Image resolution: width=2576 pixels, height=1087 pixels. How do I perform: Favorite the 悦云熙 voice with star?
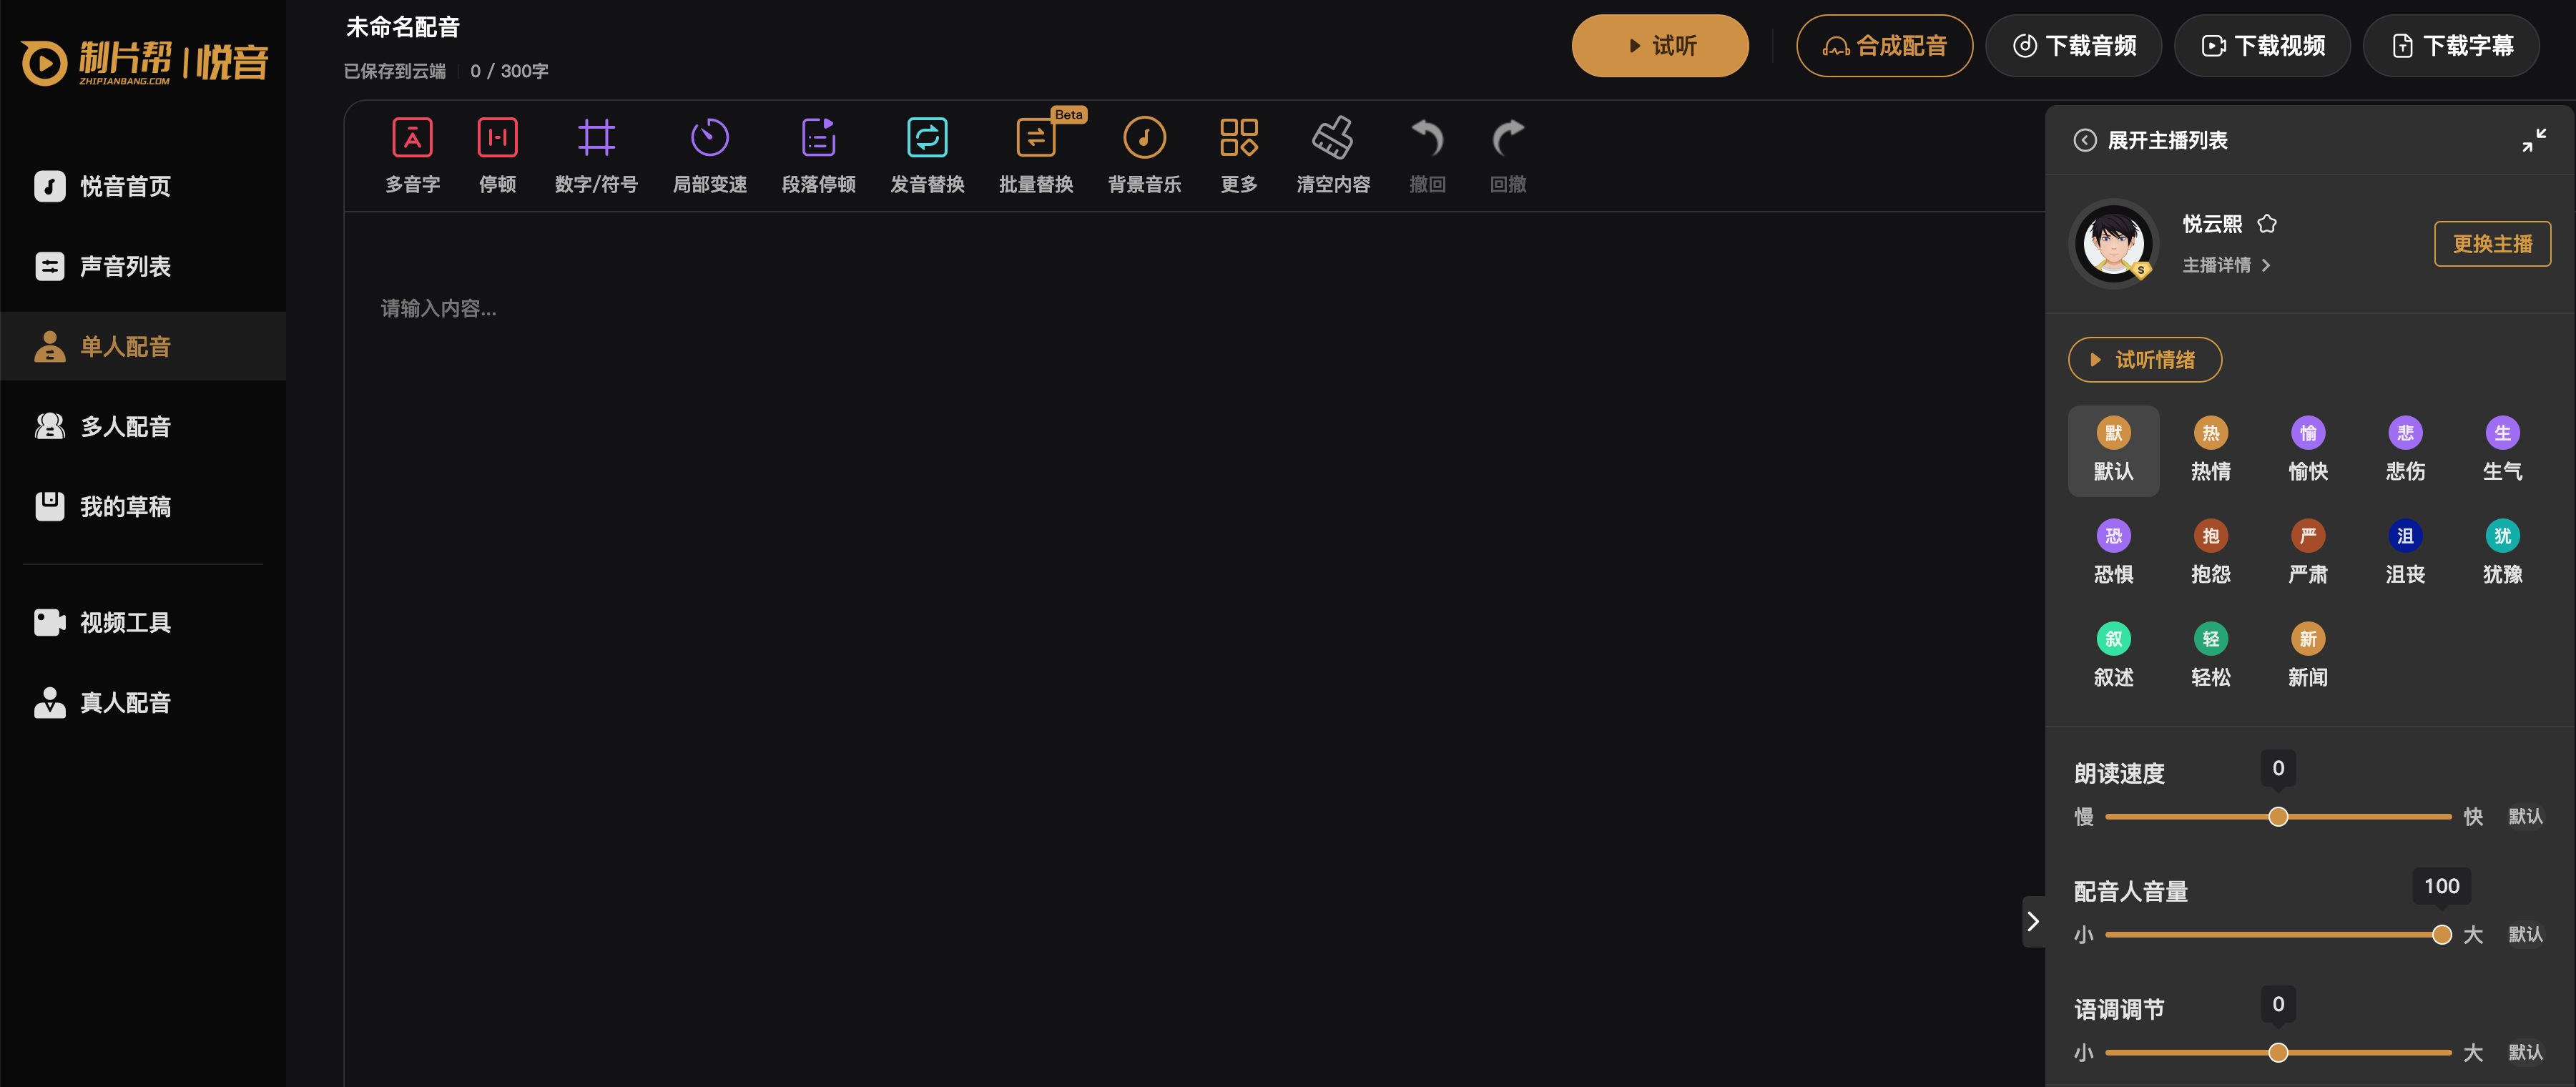click(x=2267, y=224)
